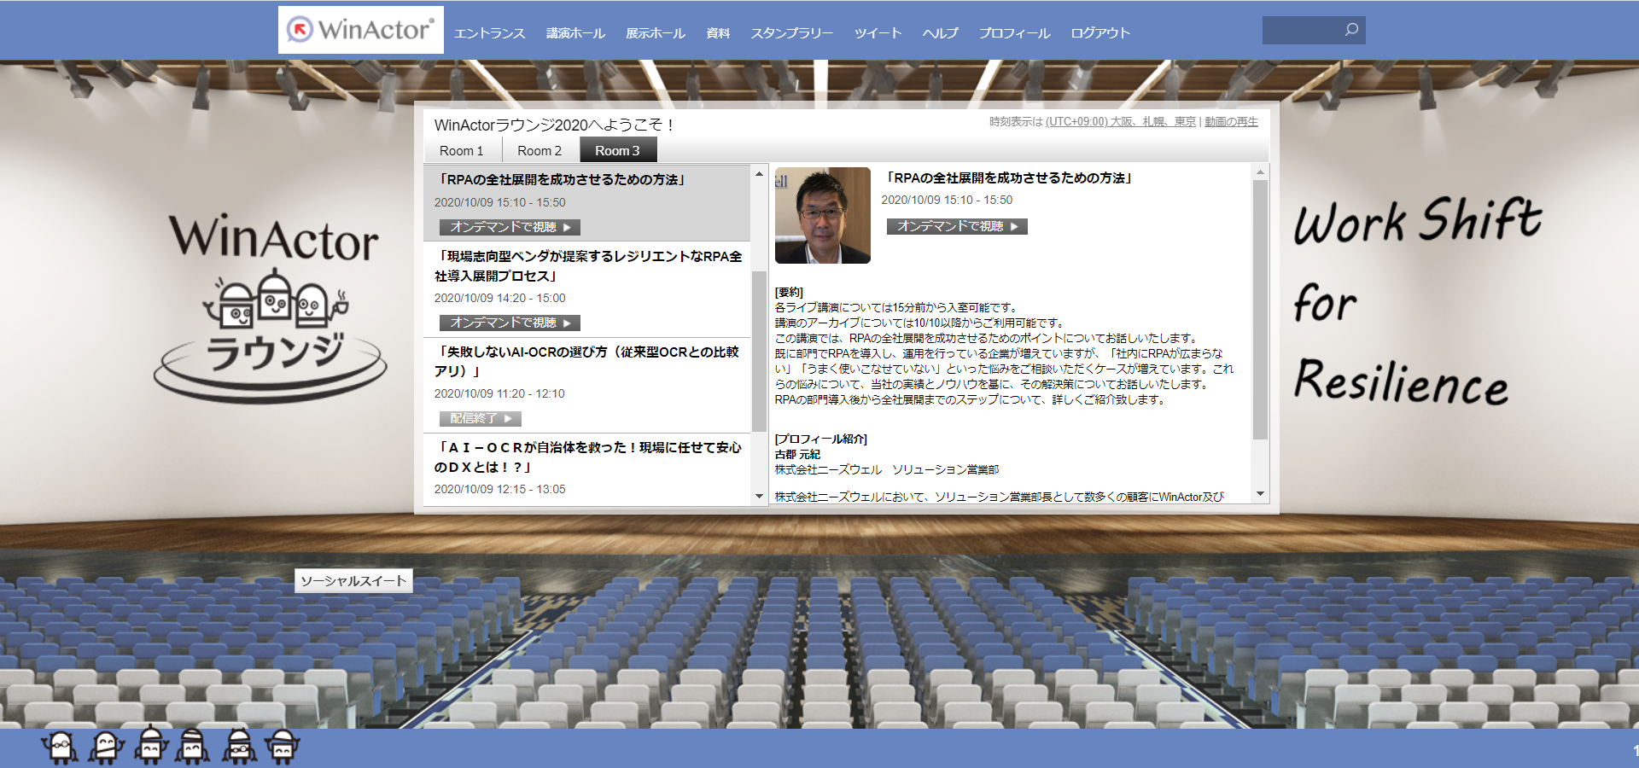The height and width of the screenshot is (768, 1639).
Task: Select session 「現場志向型ベンダが提案する…」 title
Action: pyautogui.click(x=588, y=266)
